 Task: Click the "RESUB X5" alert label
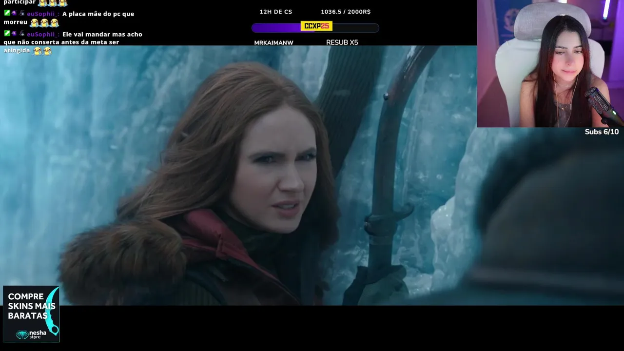click(x=342, y=42)
